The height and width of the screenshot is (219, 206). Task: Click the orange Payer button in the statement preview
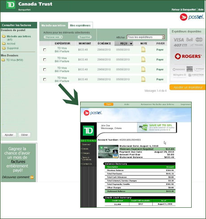point(109,104)
